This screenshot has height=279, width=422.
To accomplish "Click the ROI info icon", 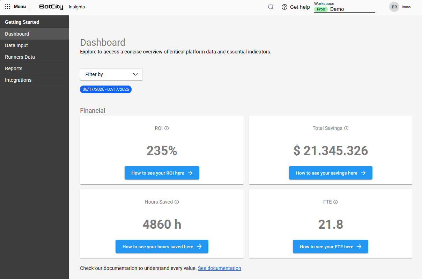I will click(x=166, y=128).
